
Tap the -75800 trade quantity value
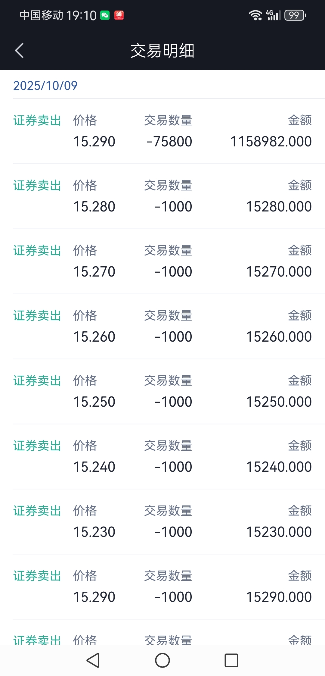click(x=169, y=142)
